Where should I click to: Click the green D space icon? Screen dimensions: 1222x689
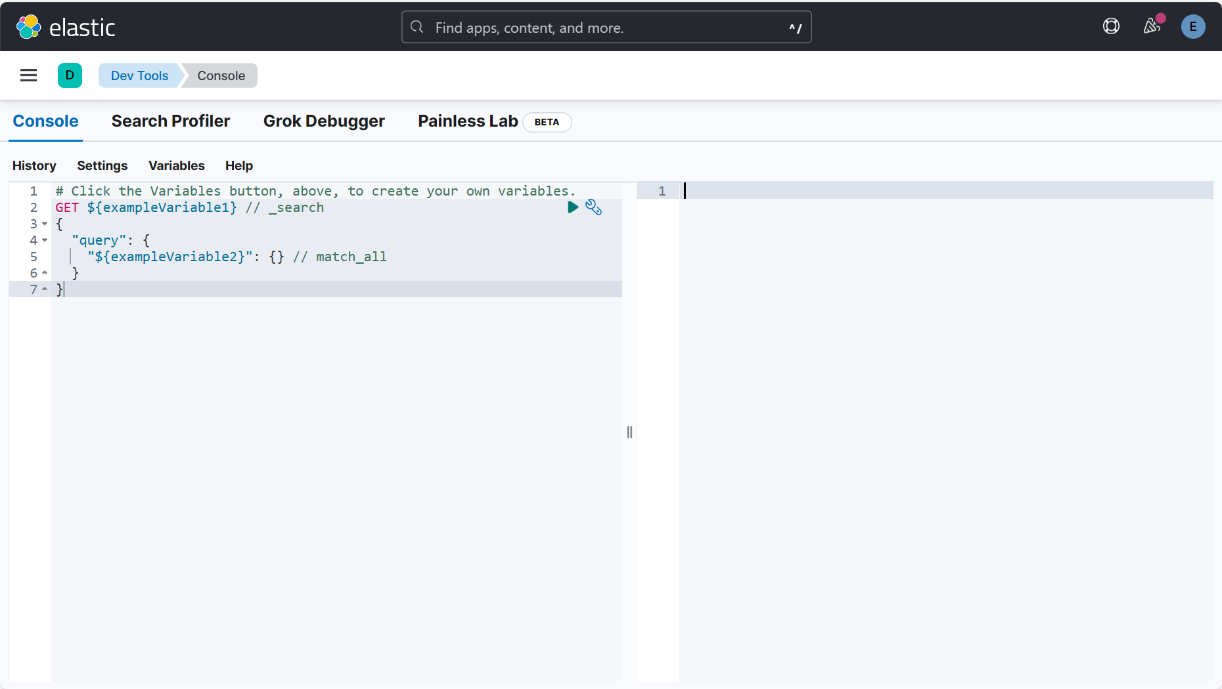pos(70,75)
